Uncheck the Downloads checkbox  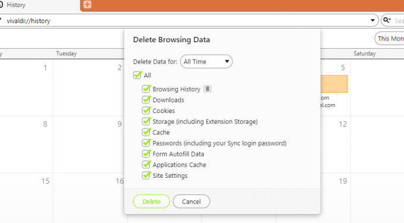point(146,100)
